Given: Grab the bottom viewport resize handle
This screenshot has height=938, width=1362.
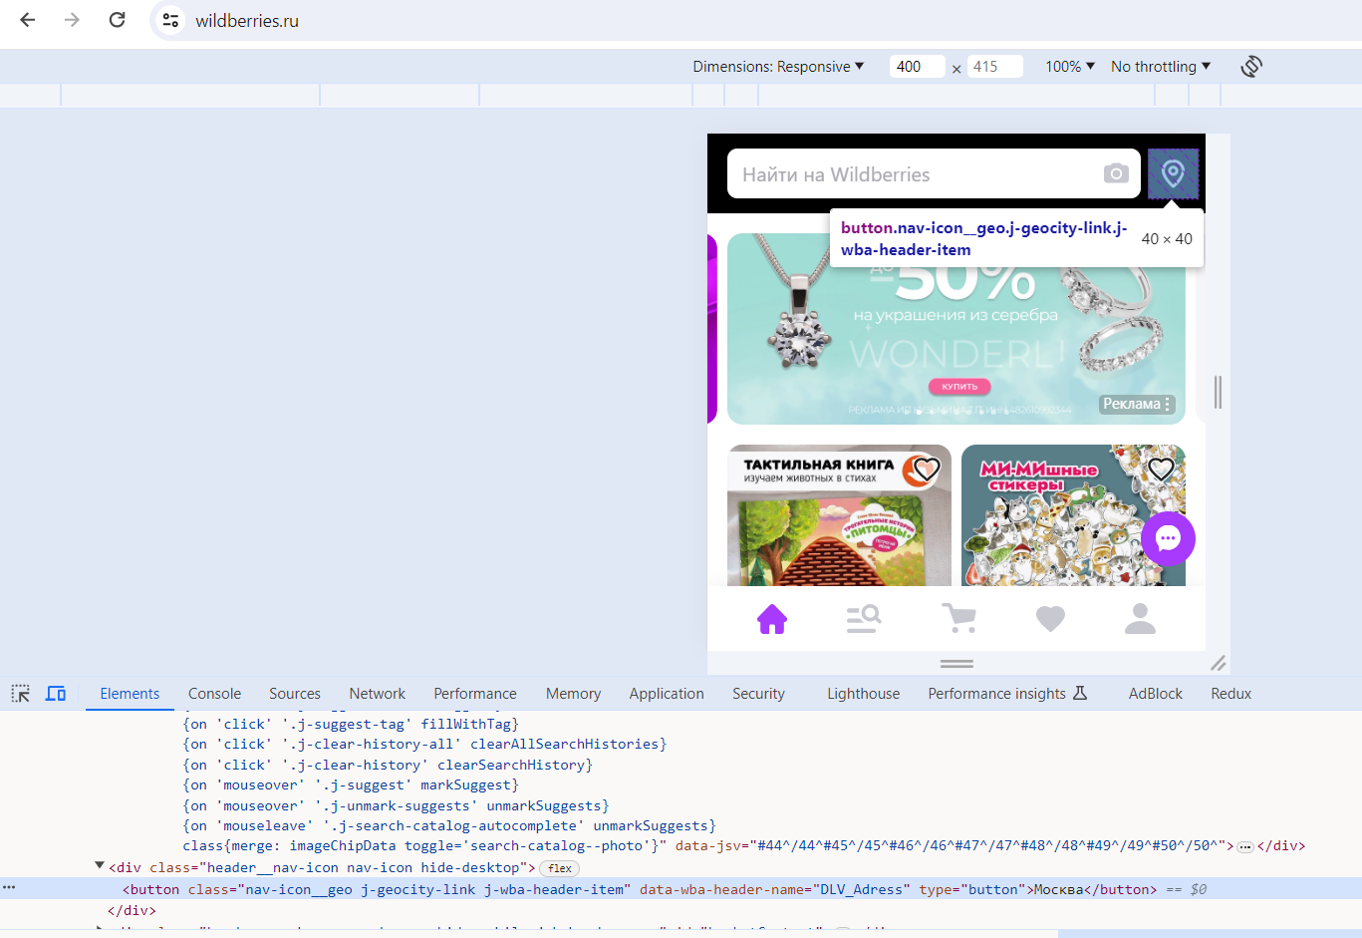Looking at the screenshot, I should (956, 663).
